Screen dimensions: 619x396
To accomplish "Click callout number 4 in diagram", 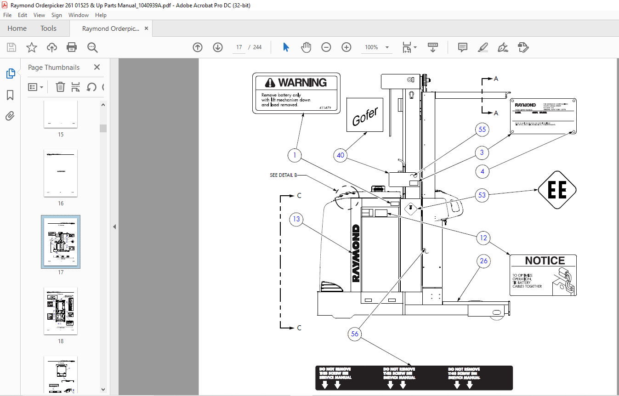I will click(482, 172).
